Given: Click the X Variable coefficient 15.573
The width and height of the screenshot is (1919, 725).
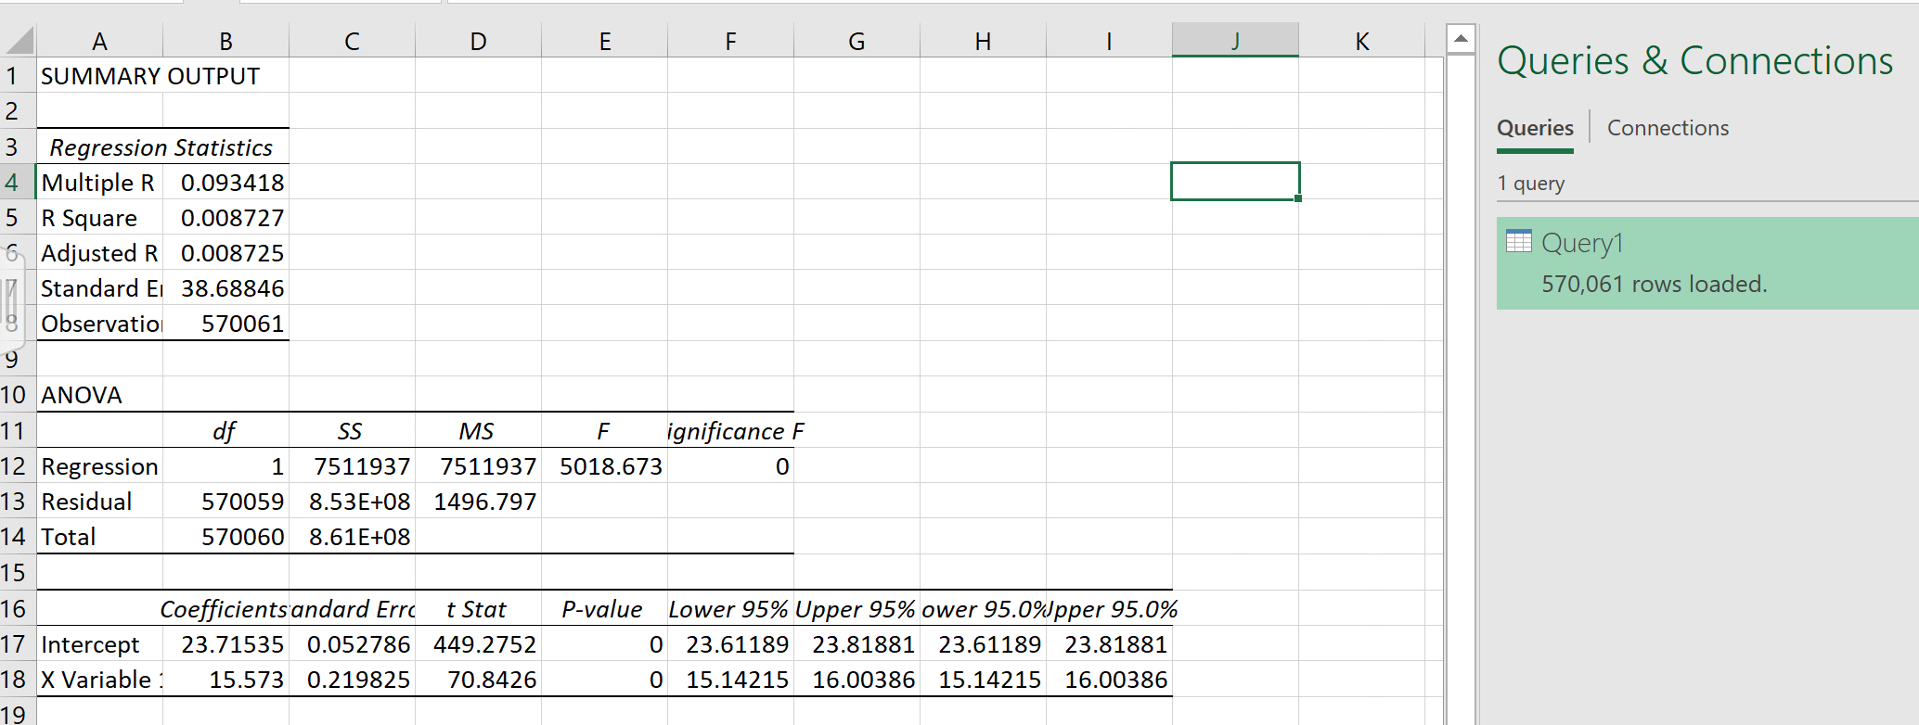Looking at the screenshot, I should click(226, 679).
